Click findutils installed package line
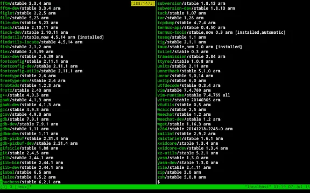Viewport: 310px width, 193px height. (x=52, y=37)
